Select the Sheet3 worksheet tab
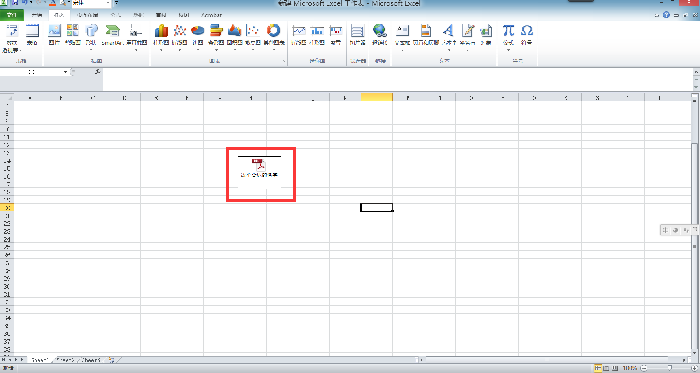Image resolution: width=700 pixels, height=373 pixels. (91, 360)
